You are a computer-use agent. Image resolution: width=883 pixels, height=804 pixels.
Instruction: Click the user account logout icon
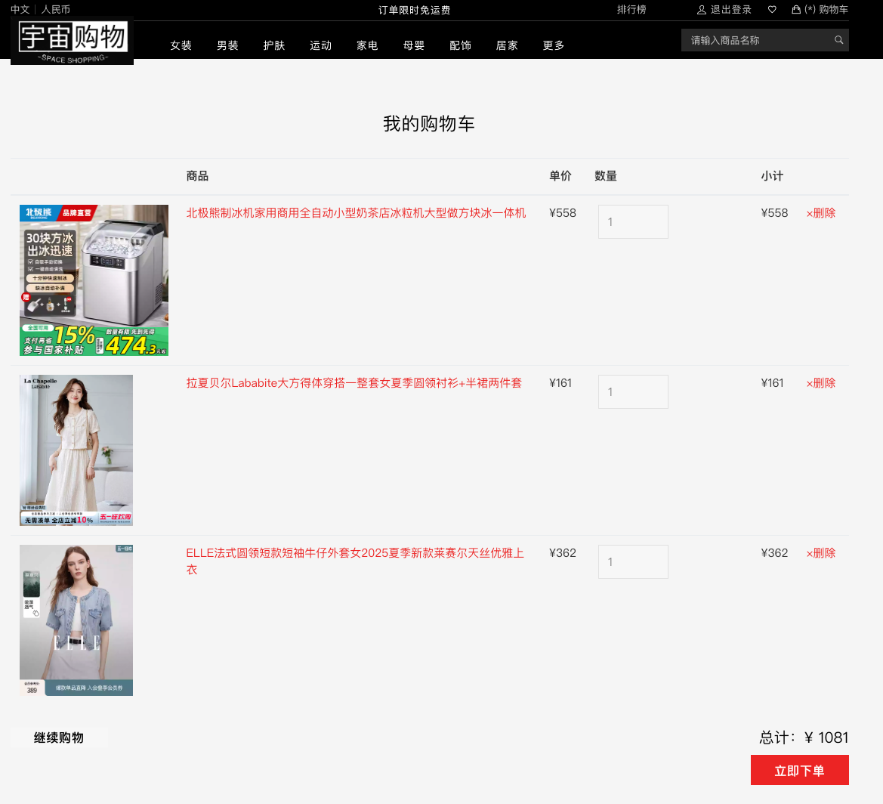tap(702, 10)
